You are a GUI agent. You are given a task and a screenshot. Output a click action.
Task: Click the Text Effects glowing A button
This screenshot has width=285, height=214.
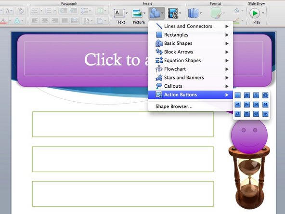point(17,21)
